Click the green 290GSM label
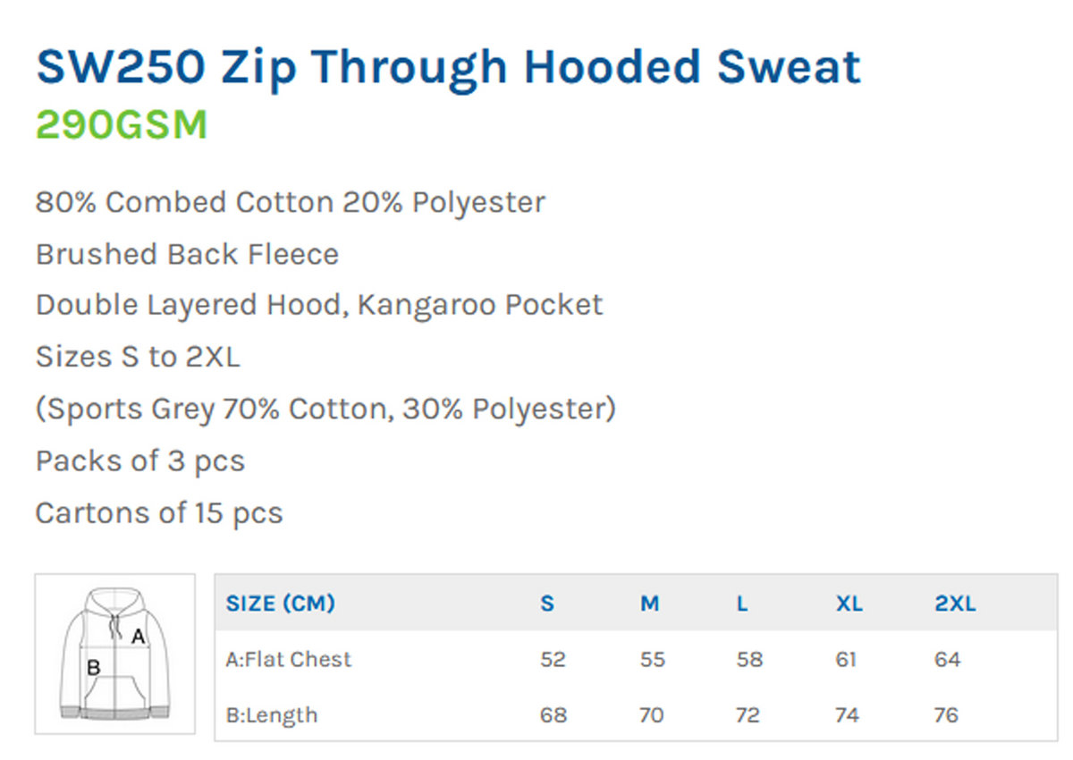Viewport: 1073px width, 760px height. coord(122,126)
